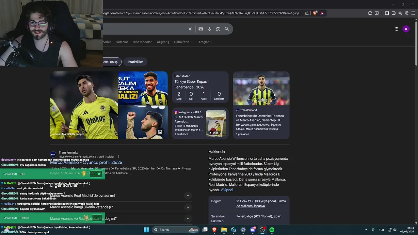Open the browser hamburger menu
This screenshot has height=235, width=418.
click(x=413, y=13)
